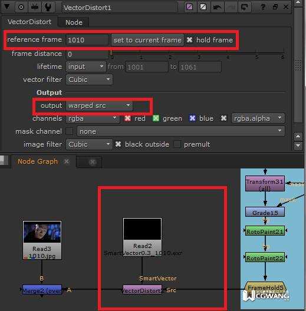Select the Merge2 (over) node
306x311 pixels.
coord(42,290)
